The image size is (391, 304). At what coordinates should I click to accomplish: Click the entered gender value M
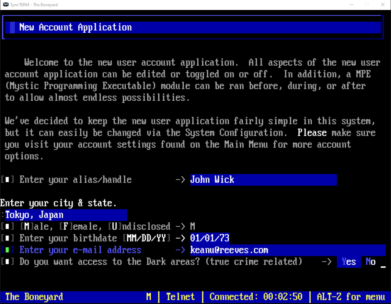[193, 227]
